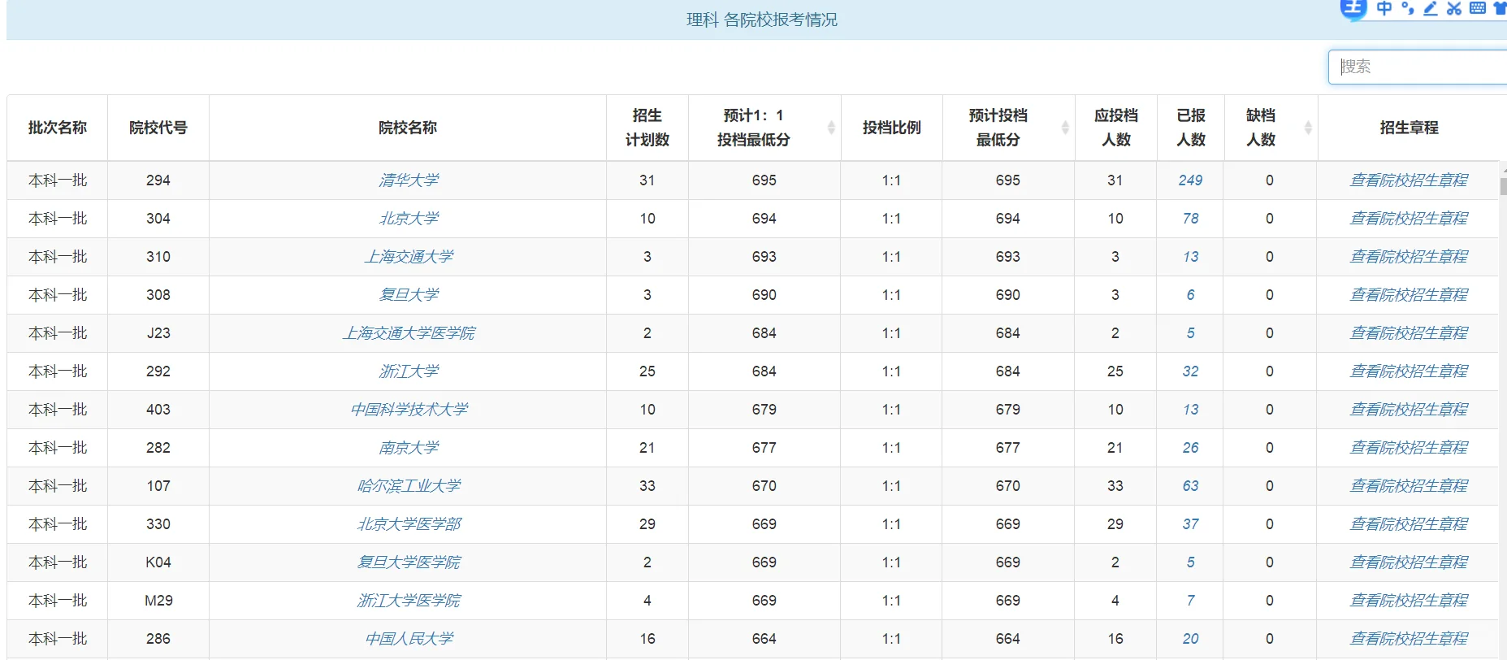The width and height of the screenshot is (1507, 660).
Task: Click the 批次名称 column header
Action: 58,128
